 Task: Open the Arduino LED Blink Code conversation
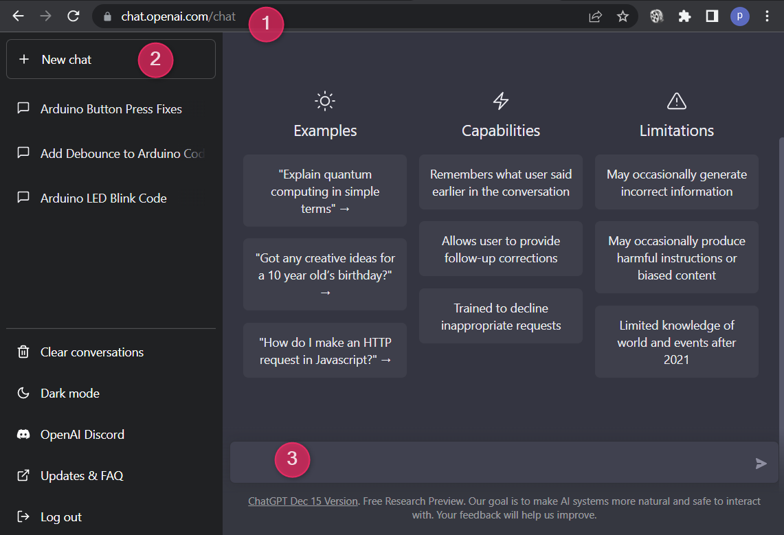pyautogui.click(x=111, y=198)
